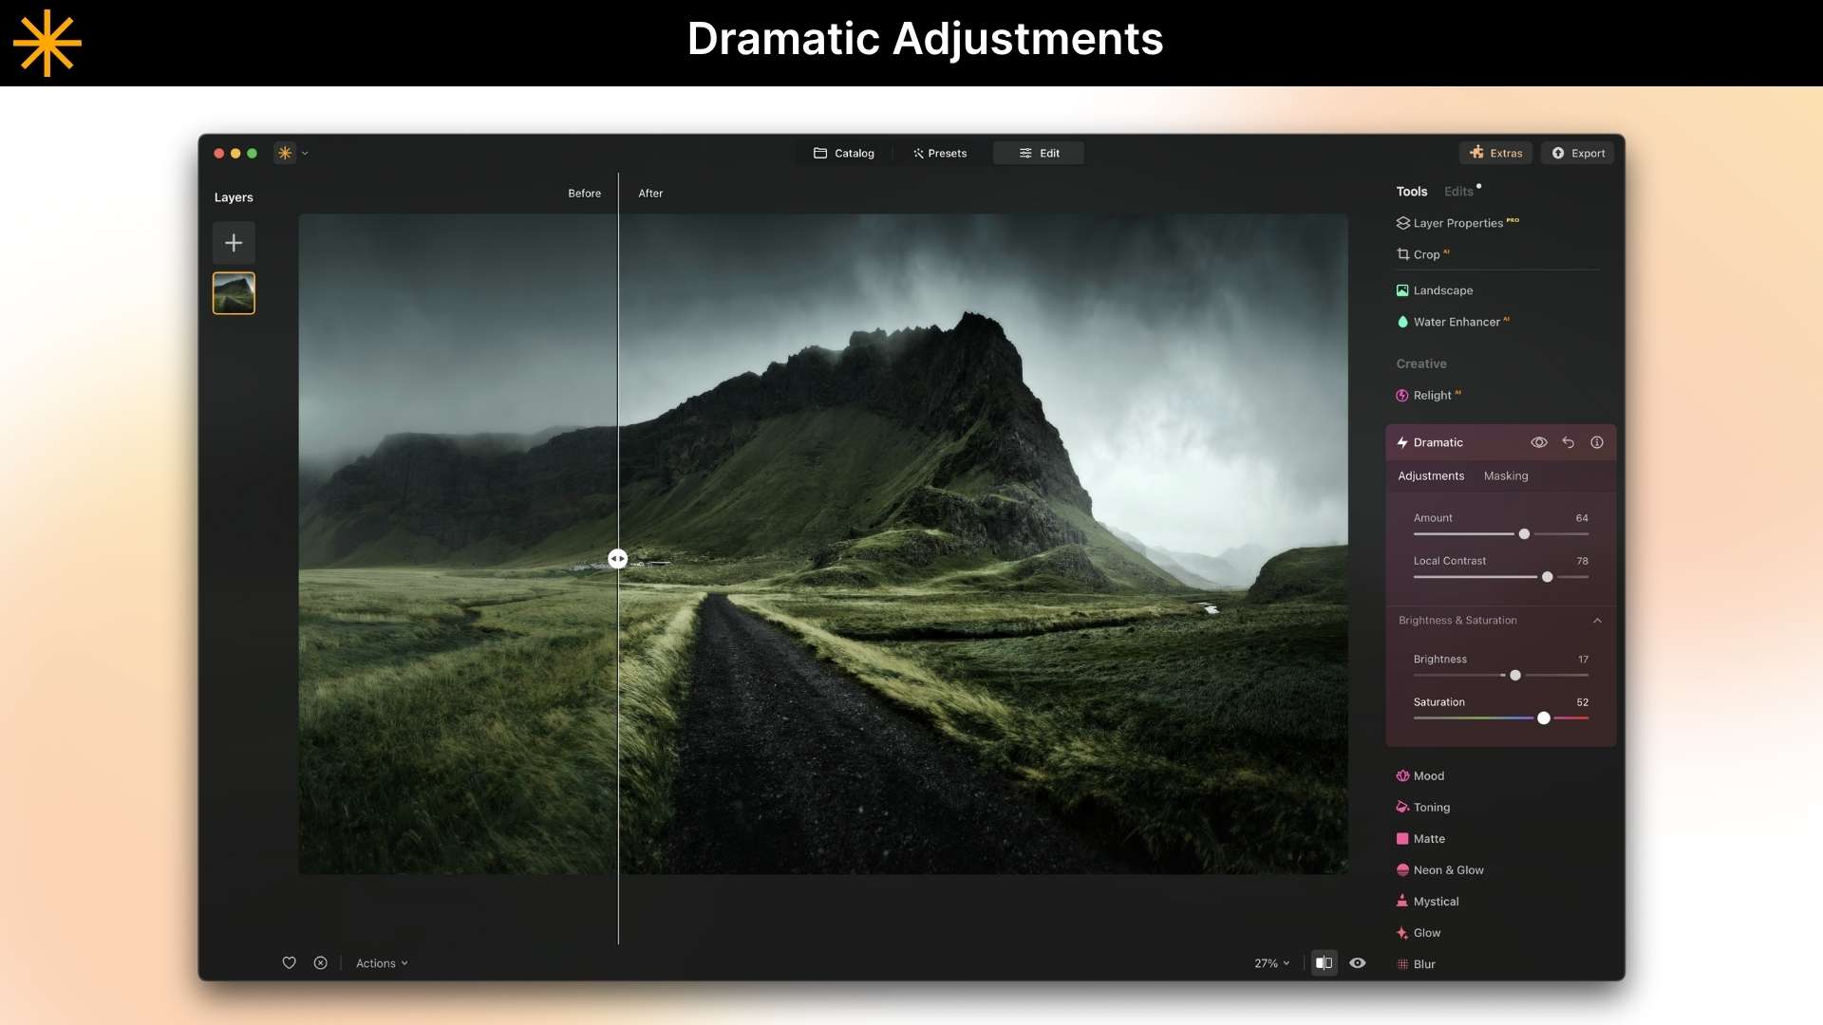Open the Water Enhancer tool
Image resolution: width=1823 pixels, height=1025 pixels.
1456,322
